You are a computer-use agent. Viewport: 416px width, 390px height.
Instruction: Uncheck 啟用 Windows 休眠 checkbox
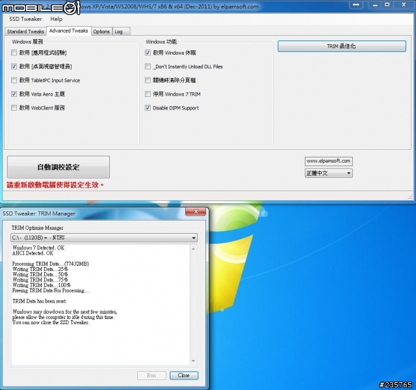(x=148, y=53)
